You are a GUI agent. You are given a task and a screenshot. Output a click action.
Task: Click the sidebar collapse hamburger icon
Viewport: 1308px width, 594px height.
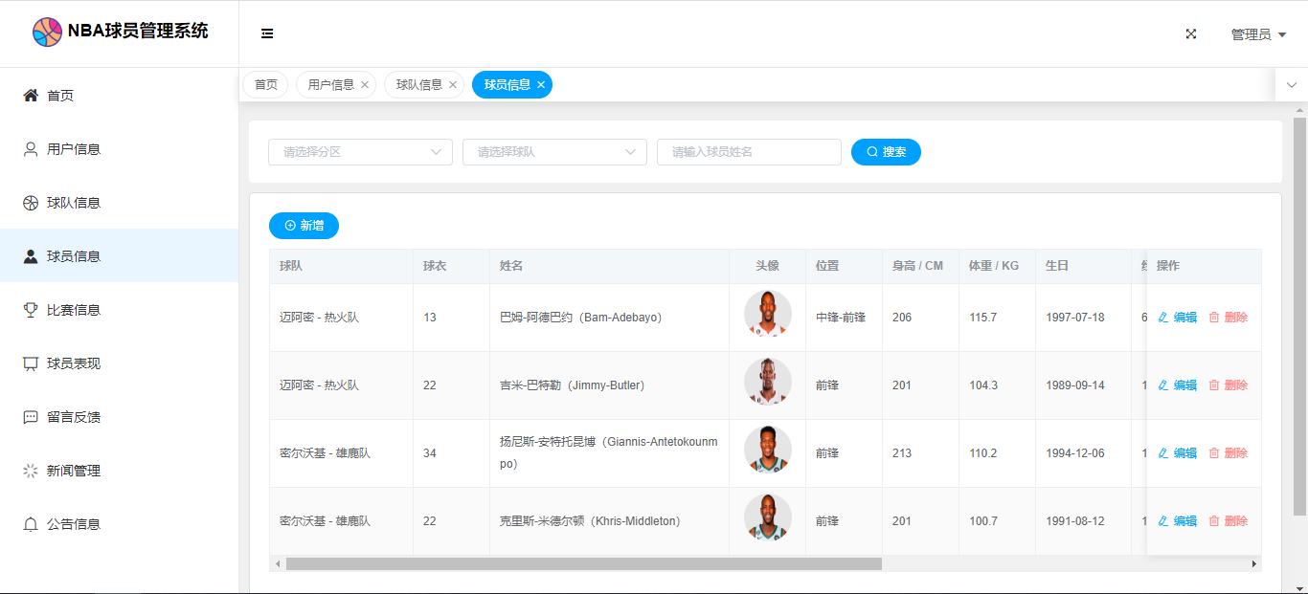point(267,33)
